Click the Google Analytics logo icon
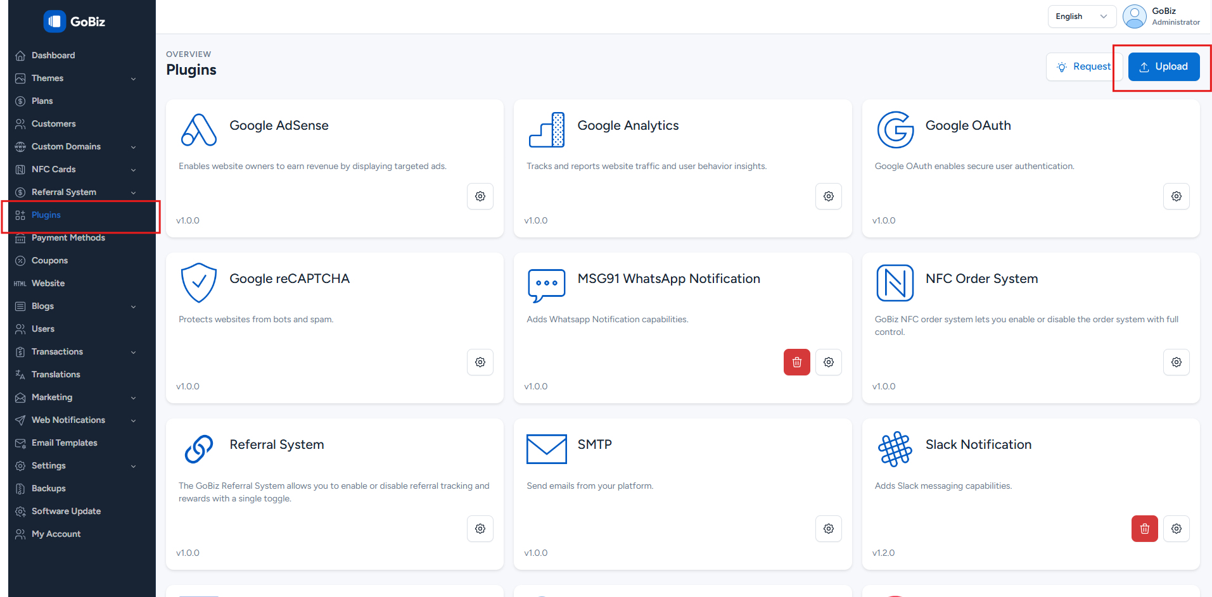1212x597 pixels. [x=547, y=130]
